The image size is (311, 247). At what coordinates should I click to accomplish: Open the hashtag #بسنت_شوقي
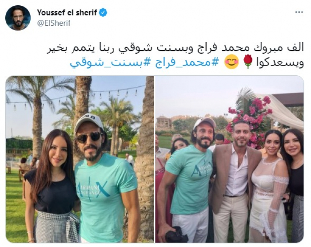pos(112,63)
